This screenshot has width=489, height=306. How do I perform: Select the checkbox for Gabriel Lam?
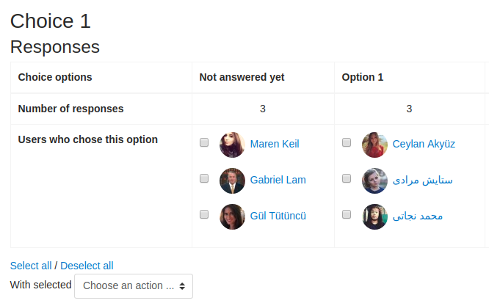pos(204,178)
